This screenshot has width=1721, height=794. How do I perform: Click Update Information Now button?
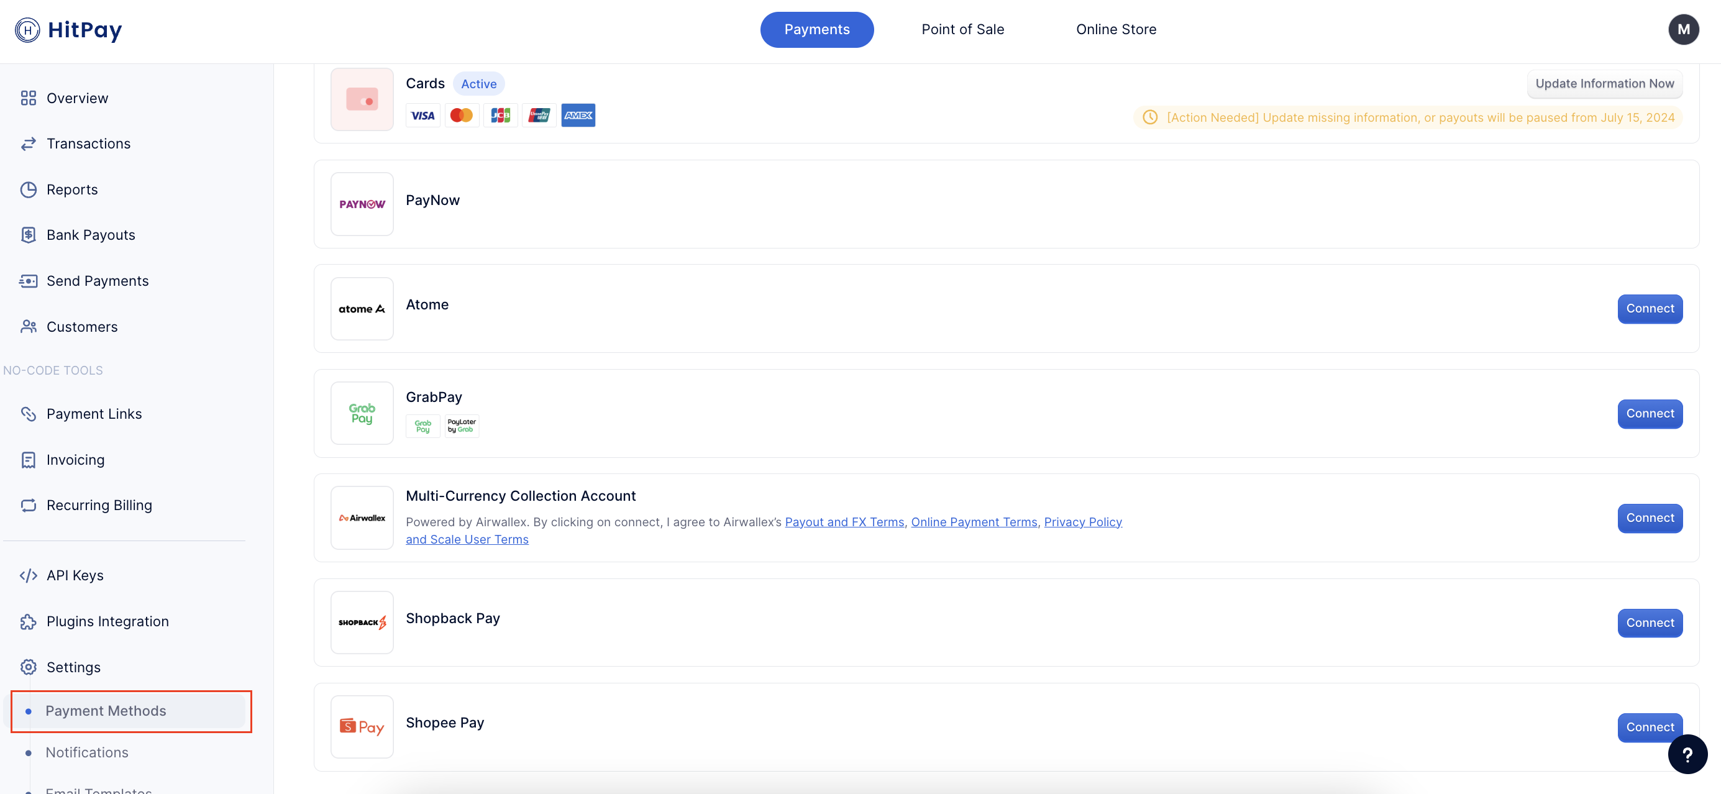pyautogui.click(x=1604, y=83)
